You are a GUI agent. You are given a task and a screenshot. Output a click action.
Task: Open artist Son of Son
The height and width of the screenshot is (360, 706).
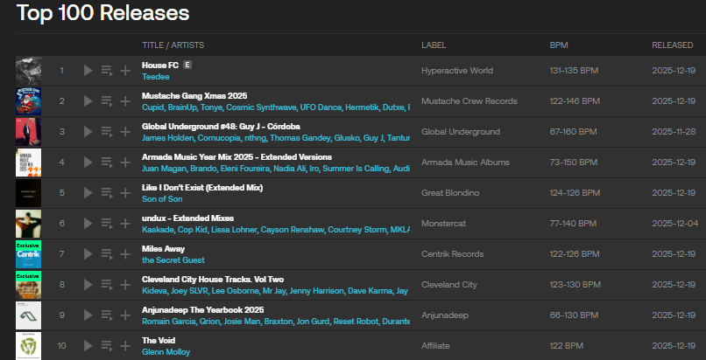[x=162, y=199]
